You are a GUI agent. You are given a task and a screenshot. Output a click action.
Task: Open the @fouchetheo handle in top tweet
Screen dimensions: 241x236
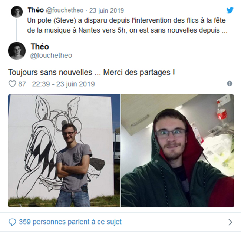pos(65,10)
